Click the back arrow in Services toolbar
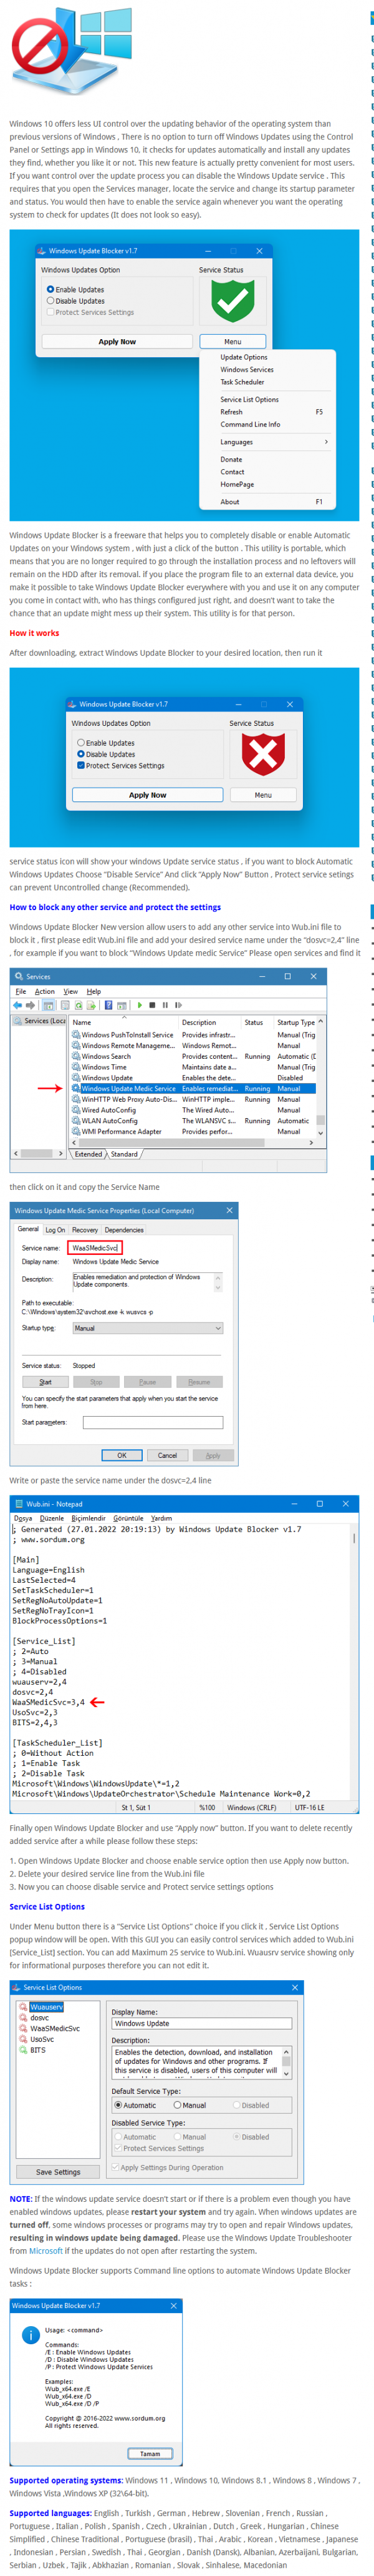Viewport: 374px width, 2576px height. coord(17,1005)
